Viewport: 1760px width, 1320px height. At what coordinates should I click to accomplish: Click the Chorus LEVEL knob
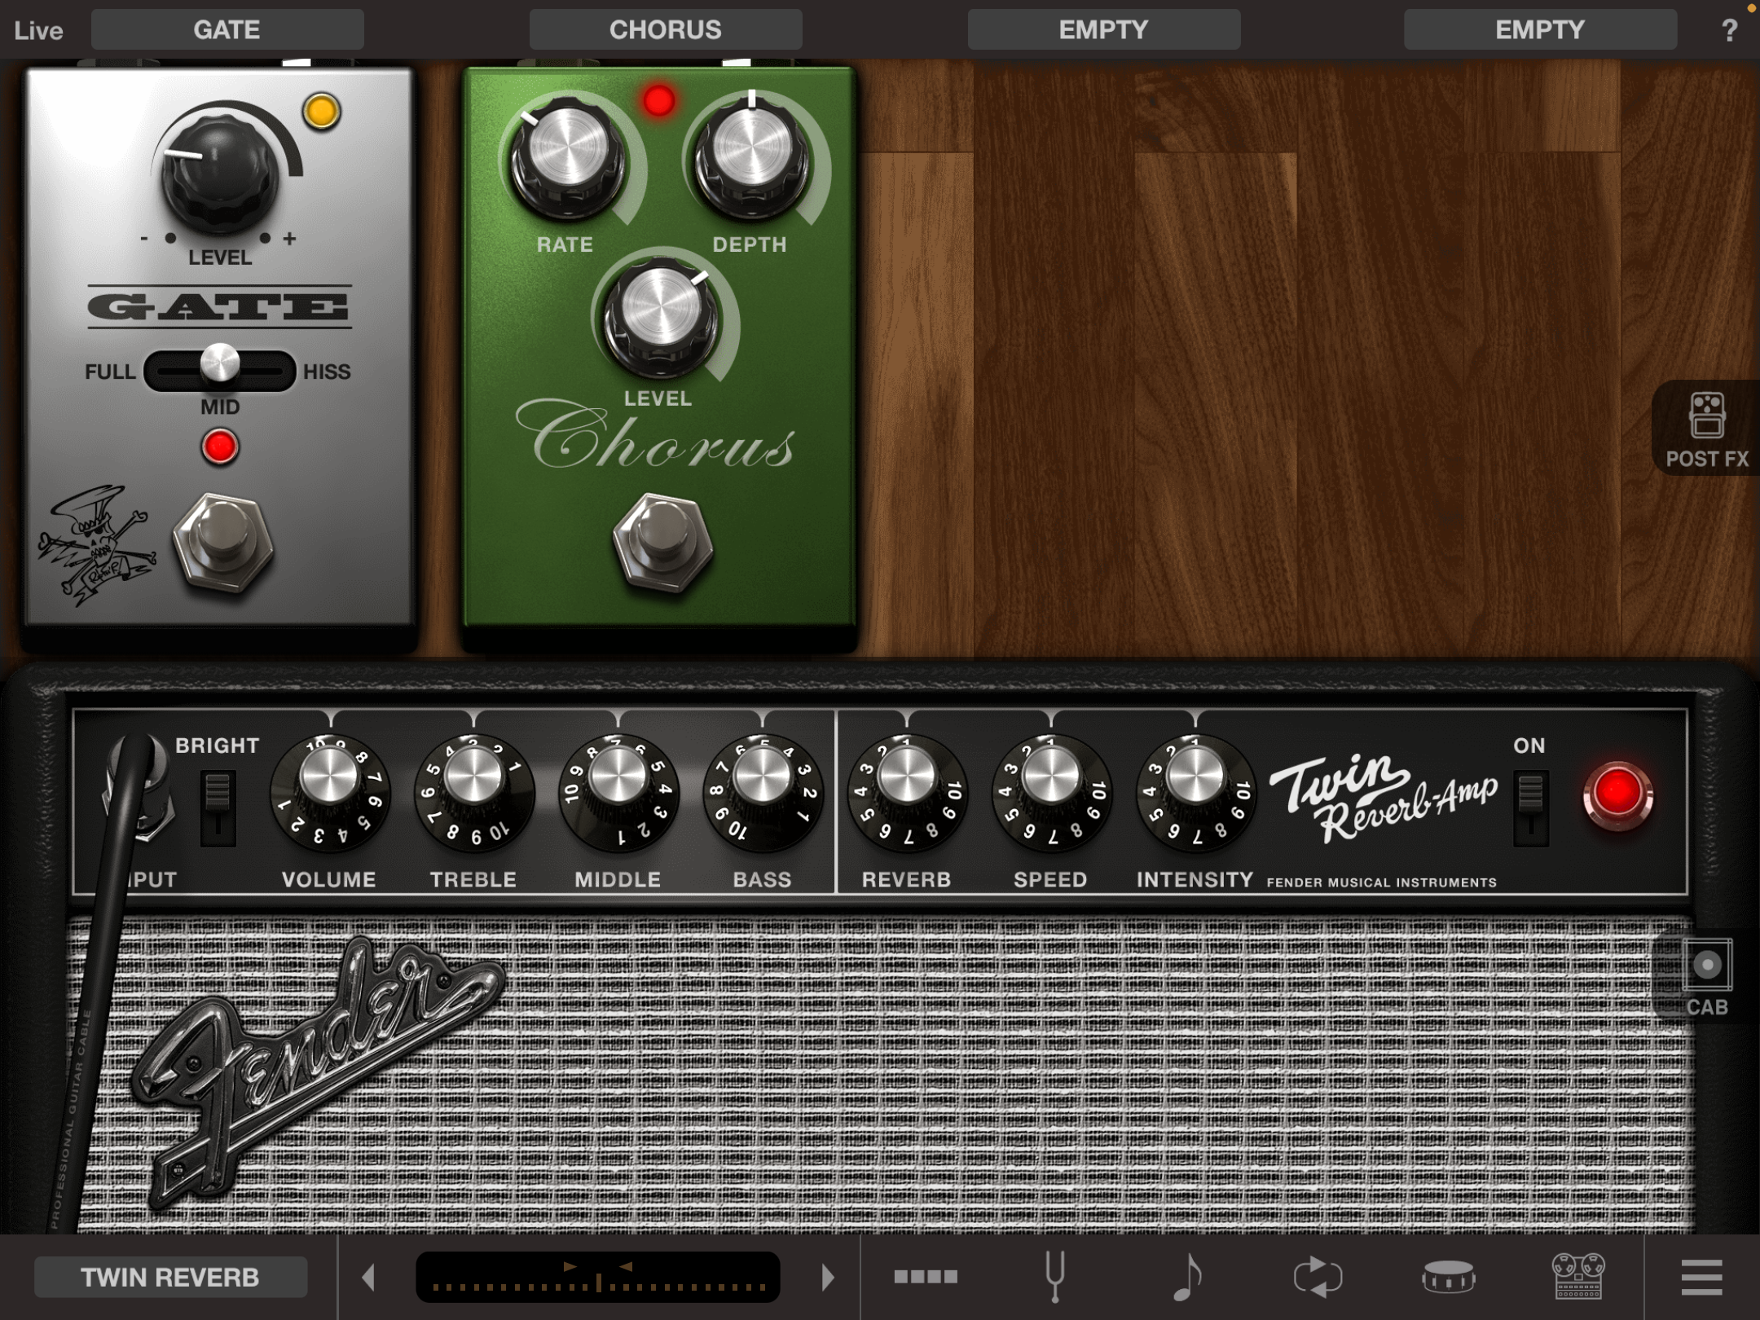click(660, 318)
